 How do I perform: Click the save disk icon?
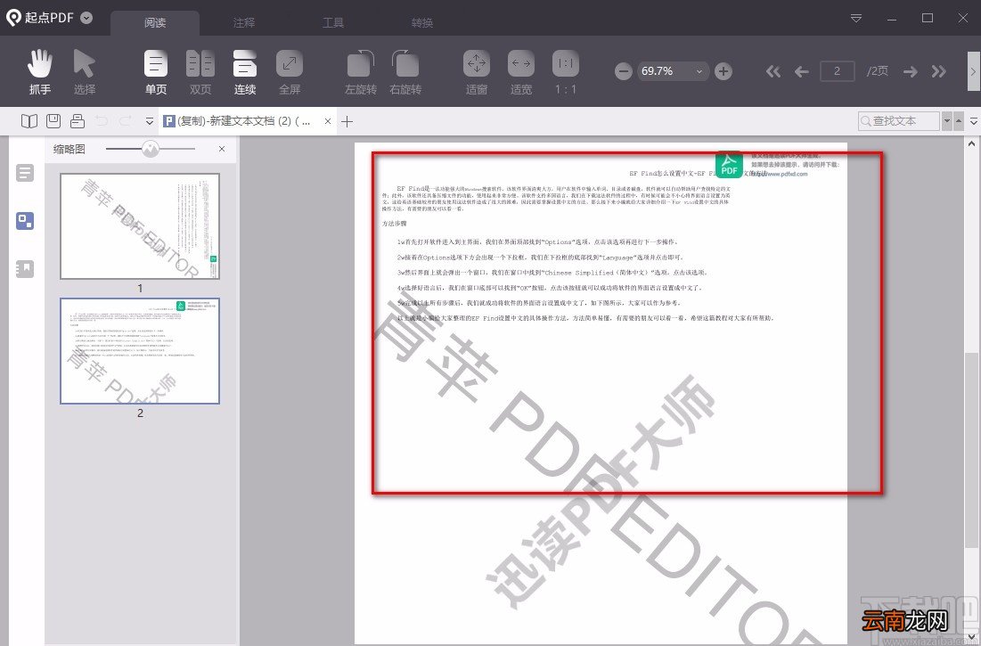pos(53,120)
